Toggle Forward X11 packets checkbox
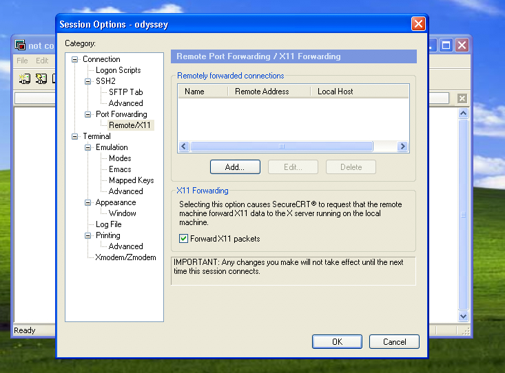The image size is (505, 373). click(183, 239)
